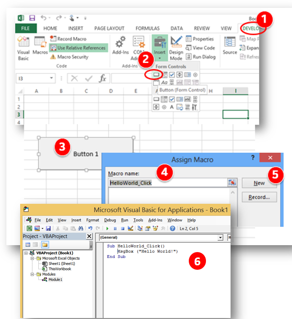Start recording with Record Macro
Image resolution: width=292 pixels, height=319 pixels.
point(68,39)
